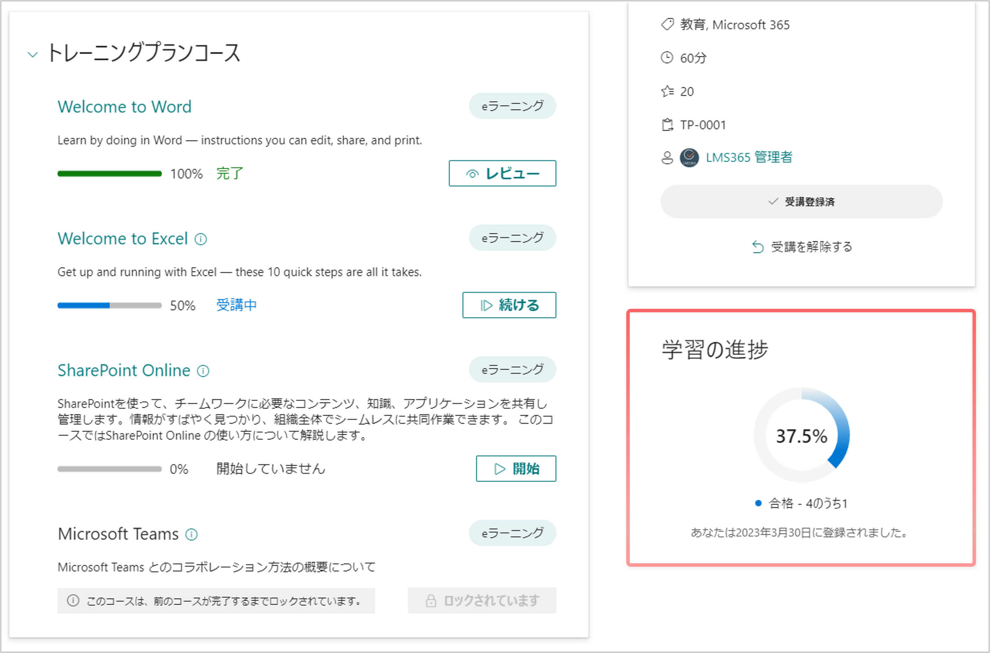The image size is (990, 653).
Task: Click the Welcome to Word description text
Action: point(240,140)
